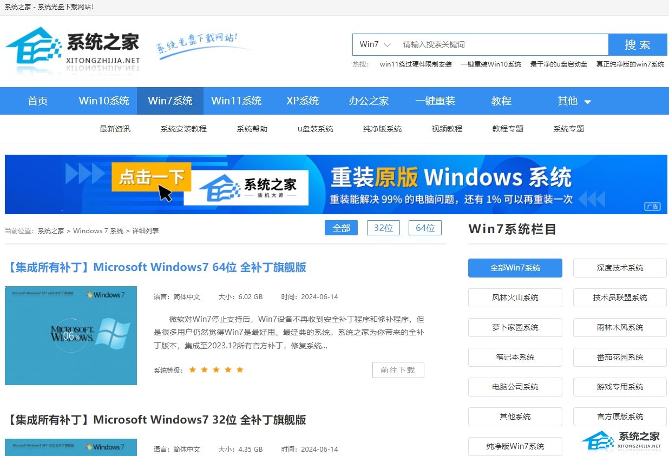Open the 教程专题 sub-navigation link
This screenshot has height=456, width=669.
(x=508, y=129)
